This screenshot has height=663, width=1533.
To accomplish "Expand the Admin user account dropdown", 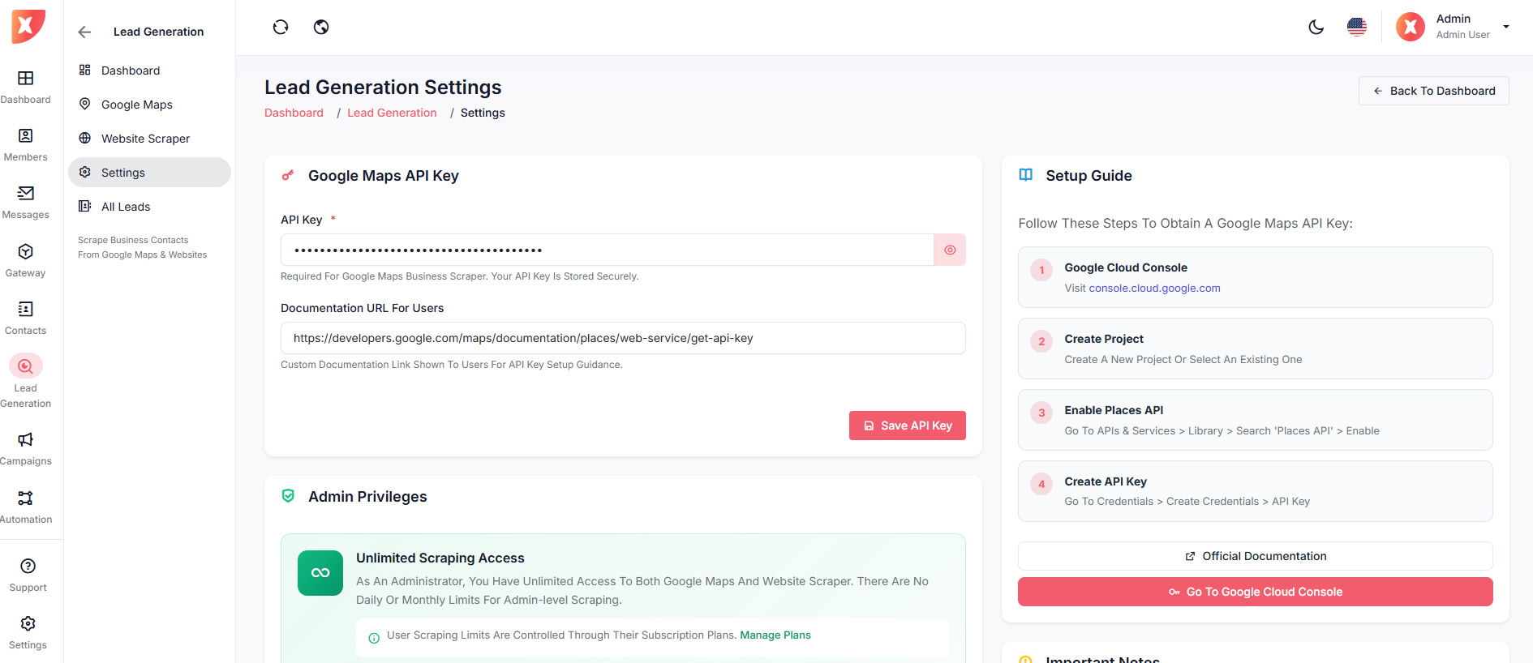I will [1505, 27].
